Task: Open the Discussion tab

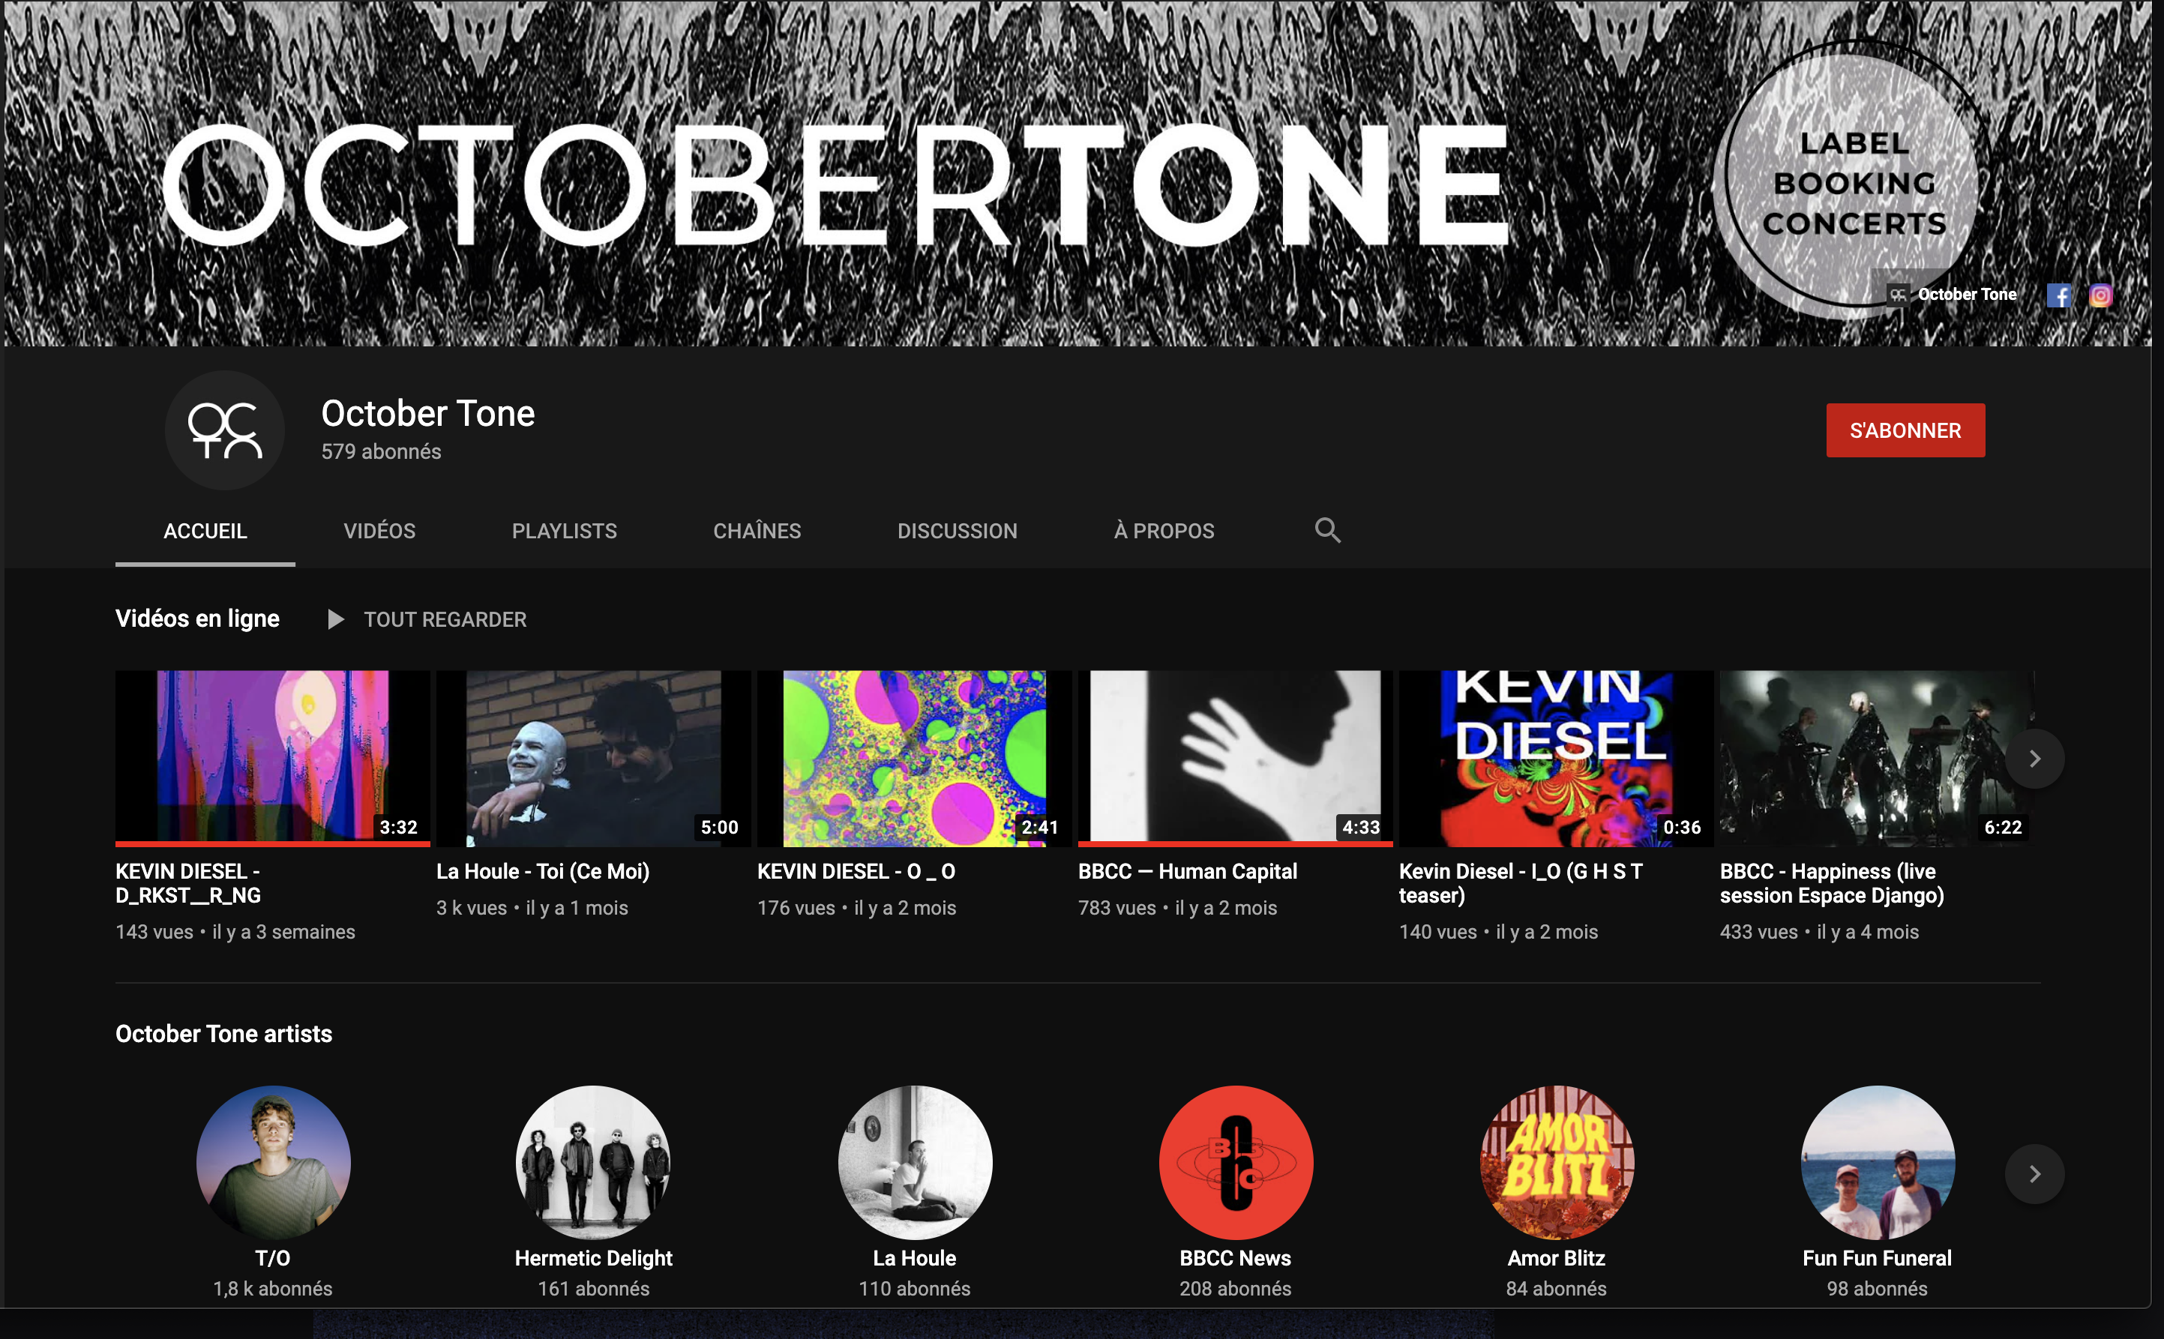Action: (957, 531)
